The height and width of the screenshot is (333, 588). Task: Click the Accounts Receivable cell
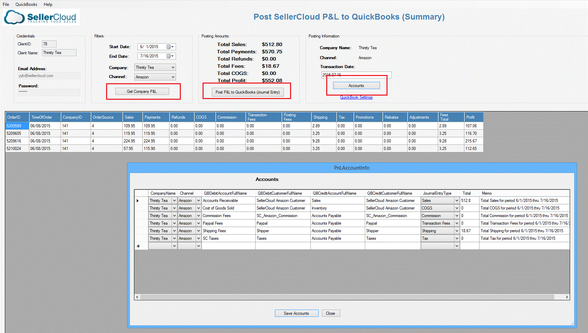pos(228,201)
